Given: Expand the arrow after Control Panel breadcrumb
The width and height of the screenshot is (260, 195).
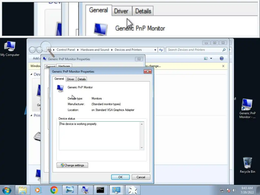Looking at the screenshot, I should (x=78, y=50).
